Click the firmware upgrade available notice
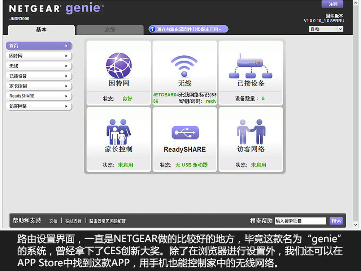 pyautogui.click(x=188, y=29)
